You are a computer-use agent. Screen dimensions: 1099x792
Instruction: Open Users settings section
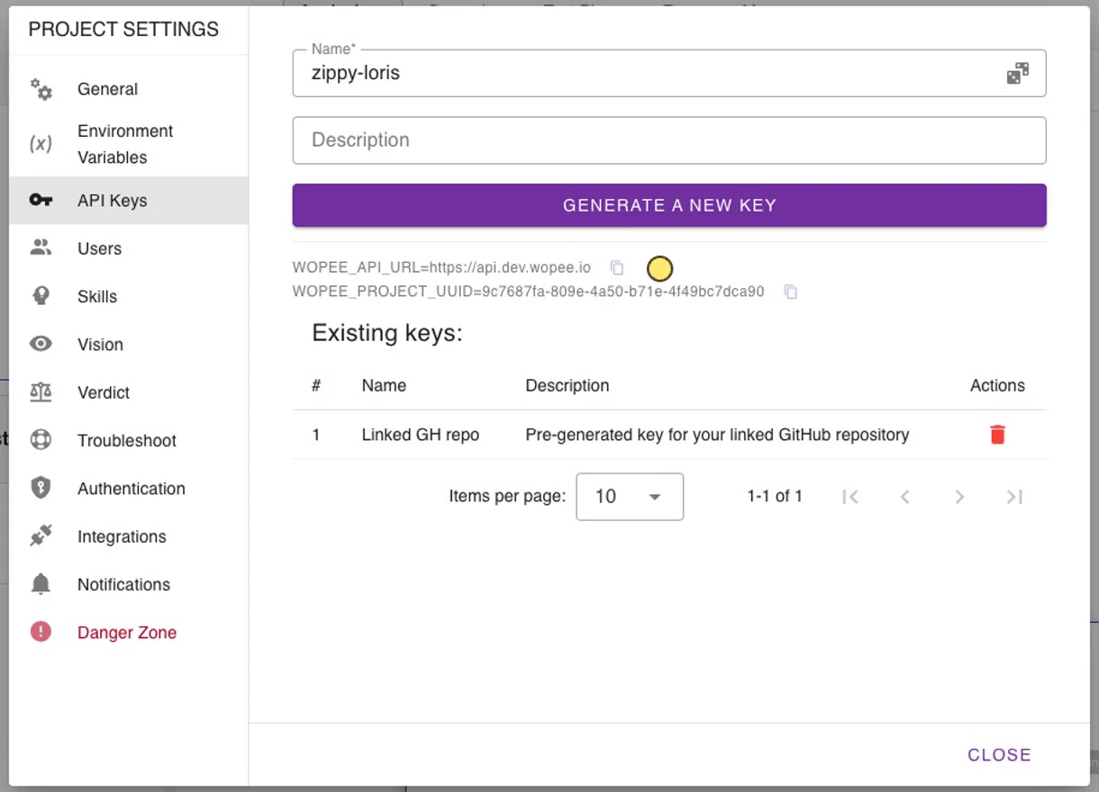click(129, 248)
